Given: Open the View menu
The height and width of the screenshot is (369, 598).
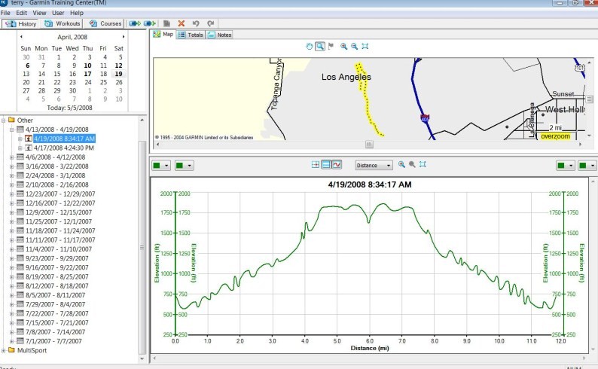Looking at the screenshot, I should [39, 13].
